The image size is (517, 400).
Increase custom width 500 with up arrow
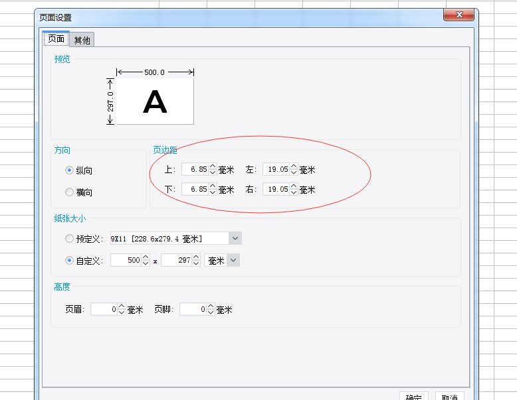[x=146, y=257]
